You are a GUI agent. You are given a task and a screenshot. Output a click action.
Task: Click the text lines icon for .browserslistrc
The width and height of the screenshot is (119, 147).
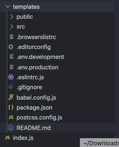[12, 37]
